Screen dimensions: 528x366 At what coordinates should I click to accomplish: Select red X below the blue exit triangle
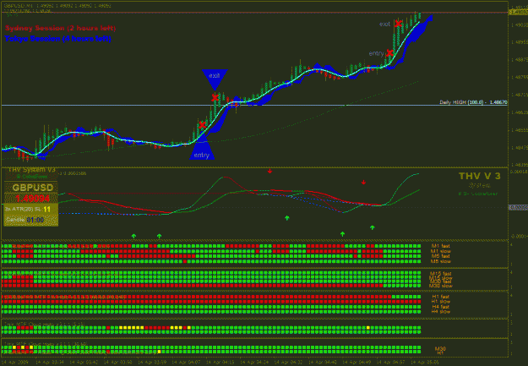[x=215, y=98]
